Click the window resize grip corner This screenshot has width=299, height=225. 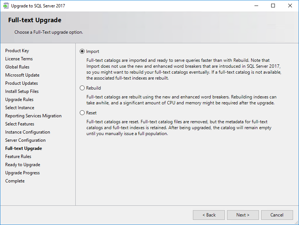click(x=296, y=222)
